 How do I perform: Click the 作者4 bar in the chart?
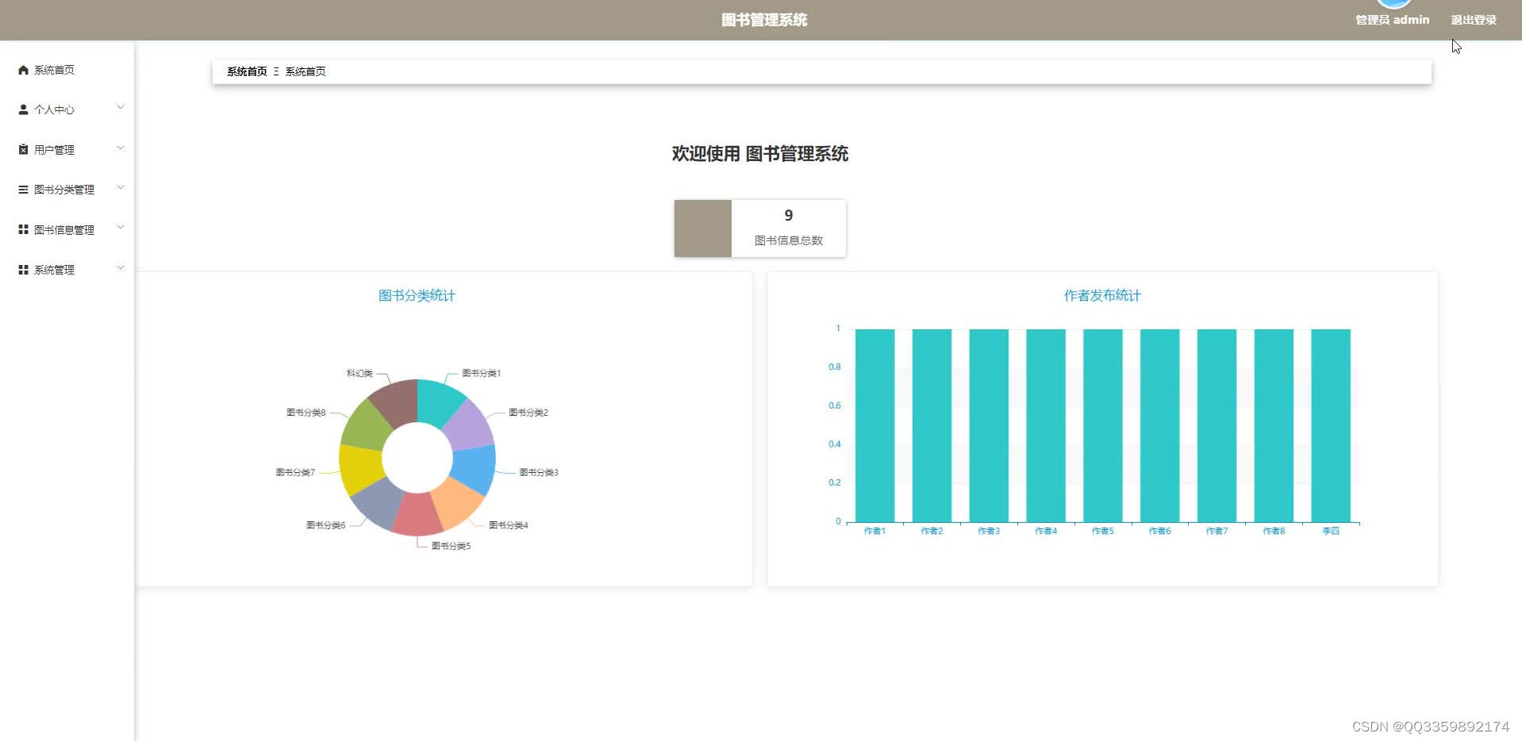click(1046, 425)
